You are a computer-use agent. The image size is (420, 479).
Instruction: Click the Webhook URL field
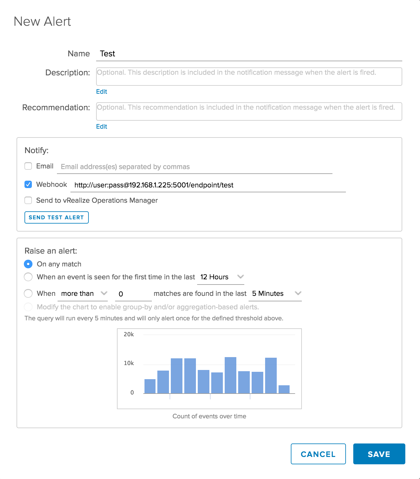208,185
